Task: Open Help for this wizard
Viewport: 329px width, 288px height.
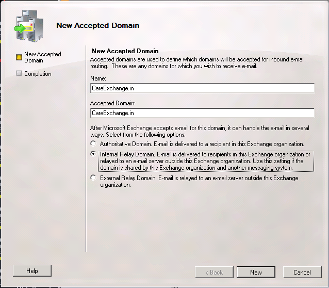Action: [32, 271]
